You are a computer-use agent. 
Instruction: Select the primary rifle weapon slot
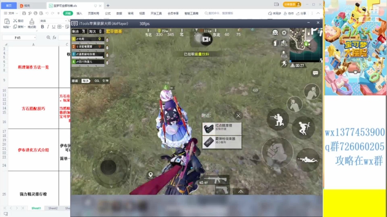pyautogui.click(x=214, y=180)
